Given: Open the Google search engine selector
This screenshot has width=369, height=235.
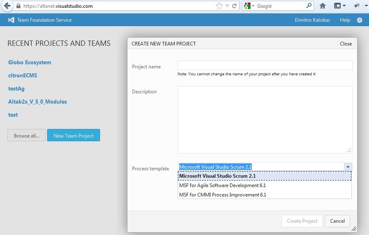Looking at the screenshot, I should [x=249, y=6].
